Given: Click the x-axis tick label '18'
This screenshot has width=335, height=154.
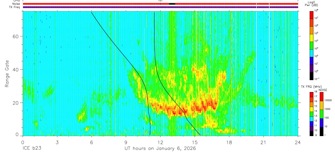Looking at the screenshot, I should click(229, 142).
